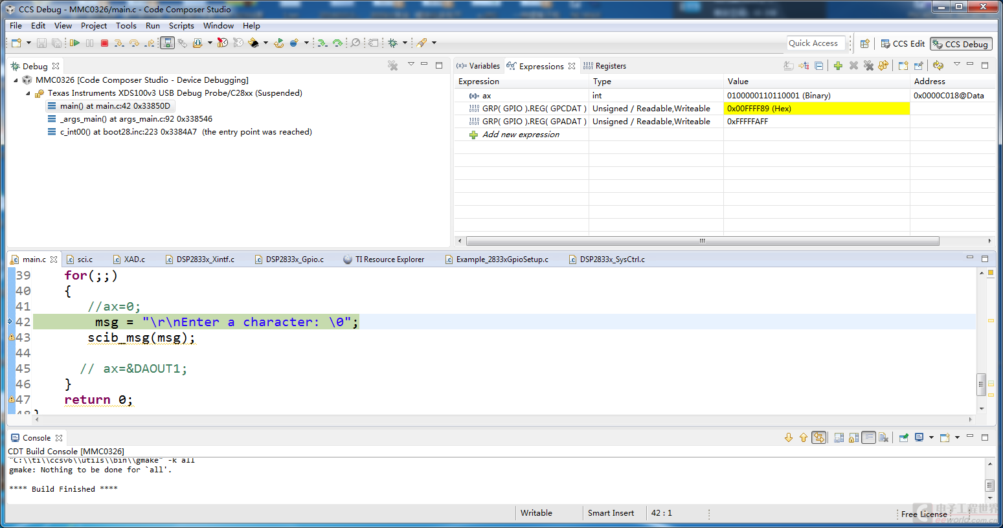The image size is (1003, 528).
Task: Click the Restart toolbar icon
Action: click(278, 43)
